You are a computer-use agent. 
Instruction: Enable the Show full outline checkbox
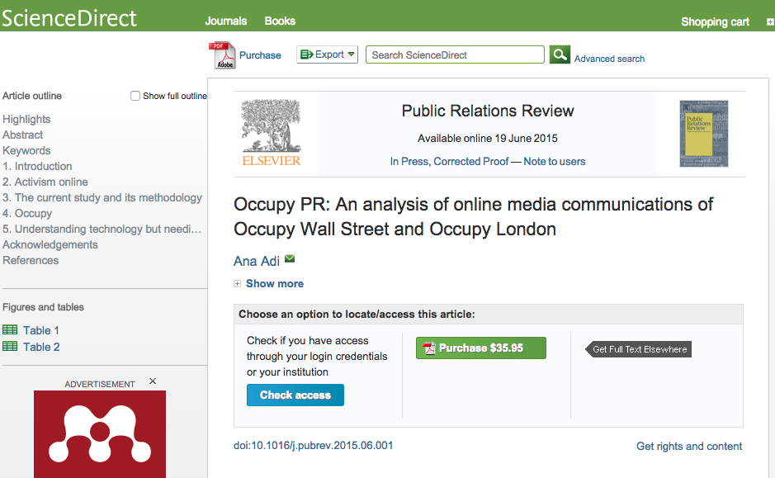coord(135,96)
